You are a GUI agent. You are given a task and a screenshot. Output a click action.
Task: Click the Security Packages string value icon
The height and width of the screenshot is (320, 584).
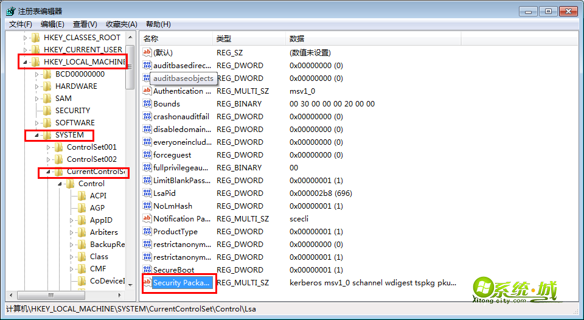tap(147, 283)
